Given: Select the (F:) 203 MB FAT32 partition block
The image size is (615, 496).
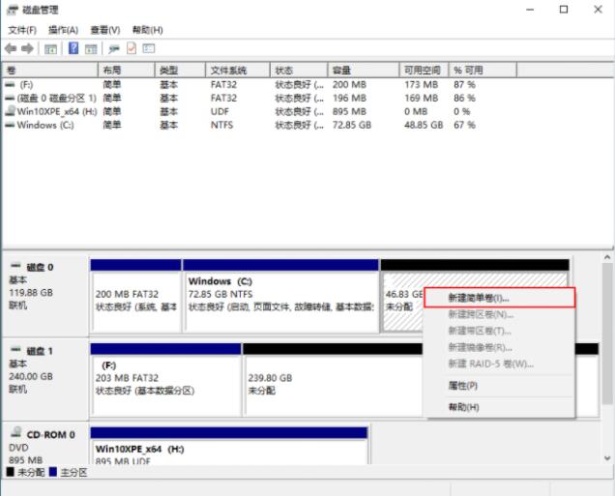Looking at the screenshot, I should (165, 380).
